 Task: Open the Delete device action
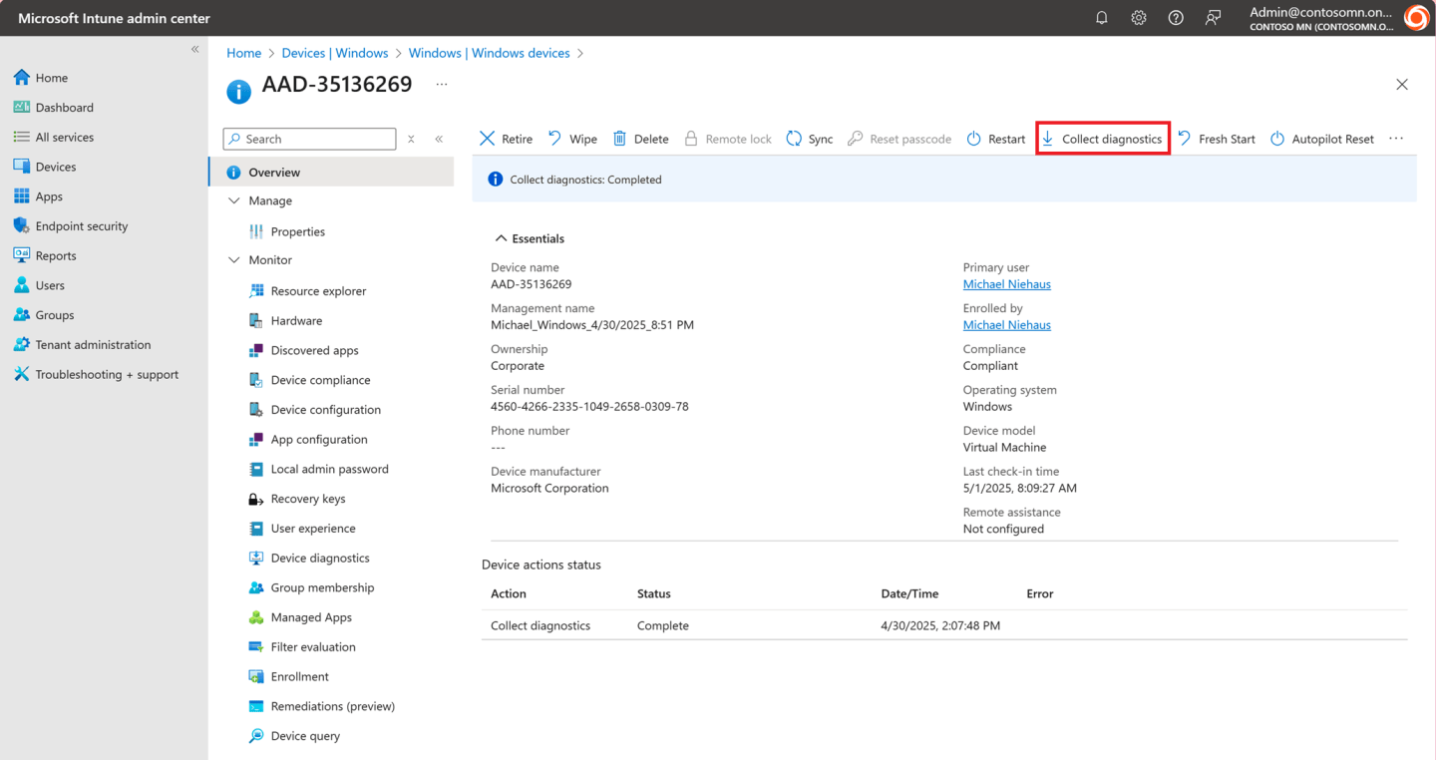pyautogui.click(x=640, y=139)
